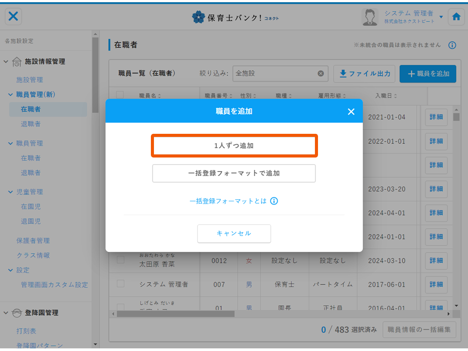
Task: Click the 保育士バンク! logo
Action: tap(235, 18)
